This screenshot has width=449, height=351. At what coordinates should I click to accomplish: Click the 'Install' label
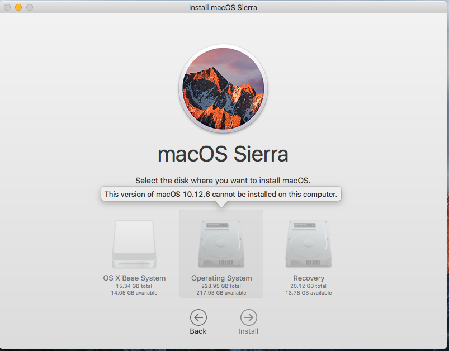(x=248, y=331)
